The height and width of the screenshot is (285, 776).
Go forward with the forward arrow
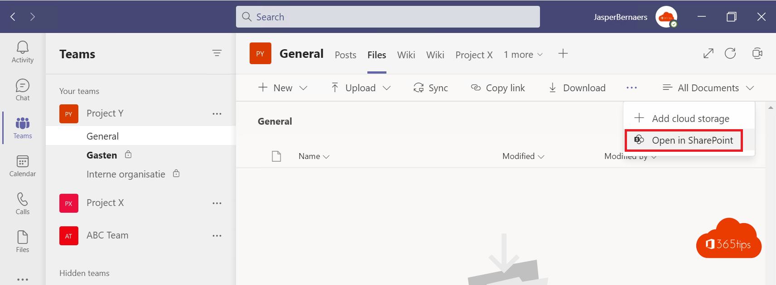(x=33, y=17)
